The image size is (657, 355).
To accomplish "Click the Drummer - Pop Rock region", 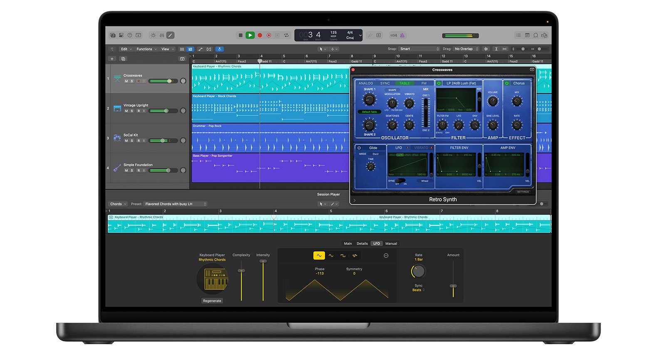I will pos(270,138).
